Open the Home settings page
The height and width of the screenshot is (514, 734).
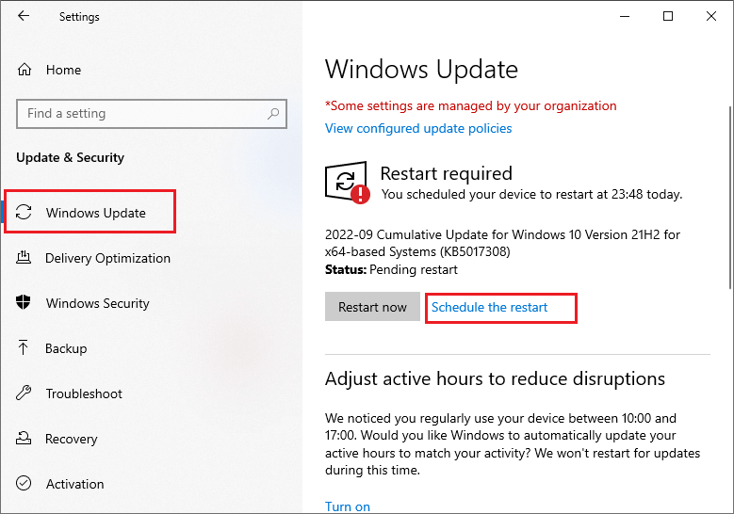pyautogui.click(x=63, y=70)
